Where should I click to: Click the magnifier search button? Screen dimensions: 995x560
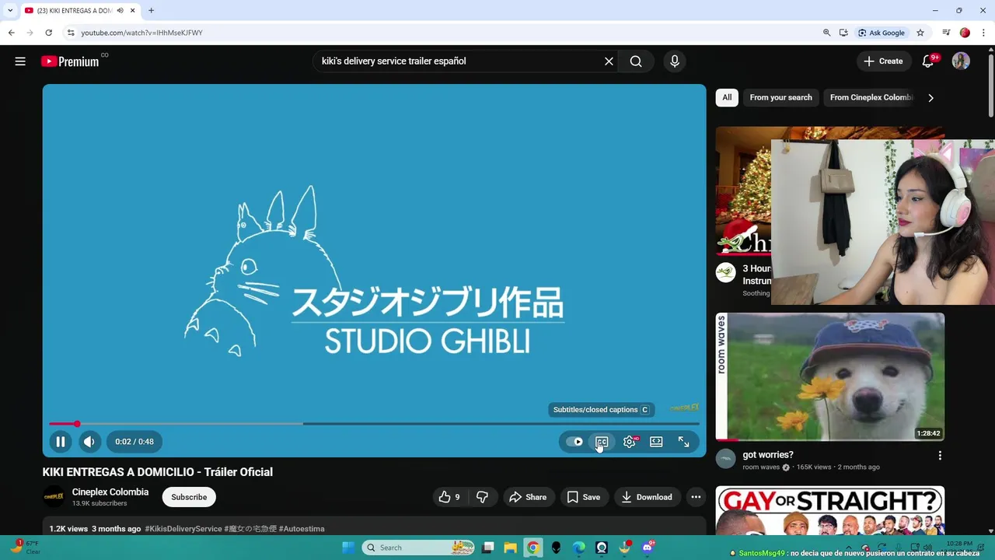pyautogui.click(x=636, y=61)
